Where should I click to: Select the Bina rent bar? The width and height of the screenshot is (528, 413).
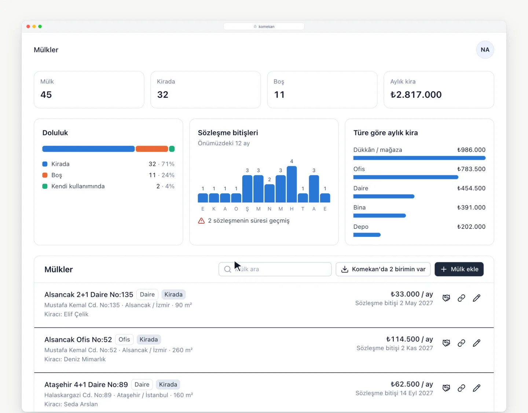tap(379, 216)
